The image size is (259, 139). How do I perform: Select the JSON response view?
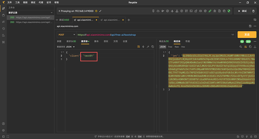tap(163, 47)
